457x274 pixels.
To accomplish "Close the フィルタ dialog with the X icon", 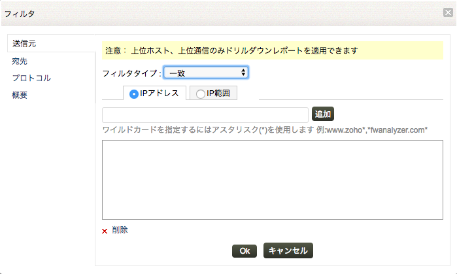I will coord(448,13).
